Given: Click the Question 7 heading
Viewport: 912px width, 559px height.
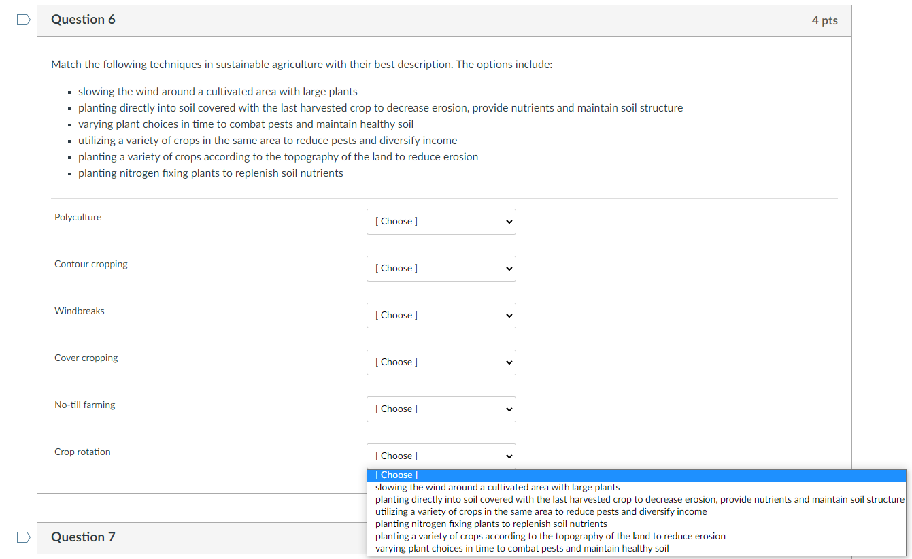Looking at the screenshot, I should 83,537.
